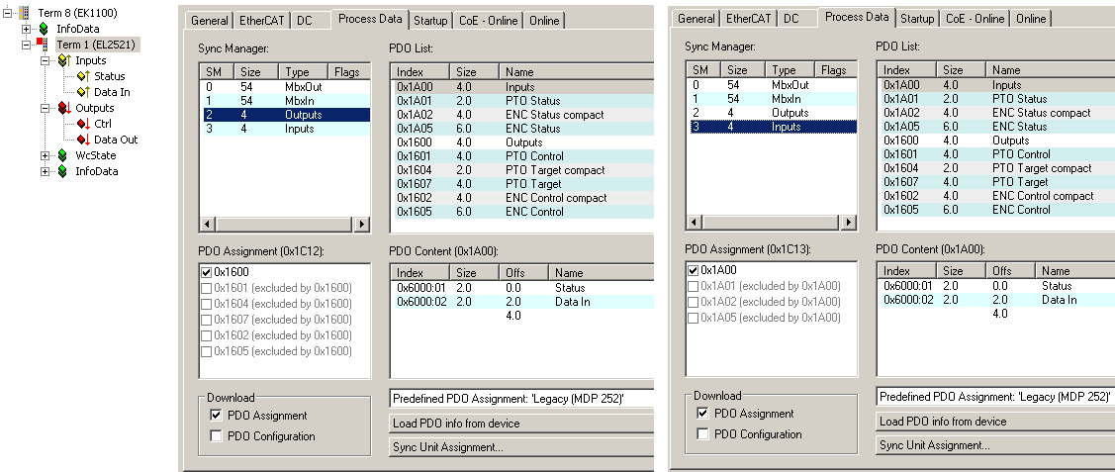Select 0x6000:02 Data In row in right PDO Content
Screen dimensions: 1115x472
pyautogui.click(x=996, y=300)
